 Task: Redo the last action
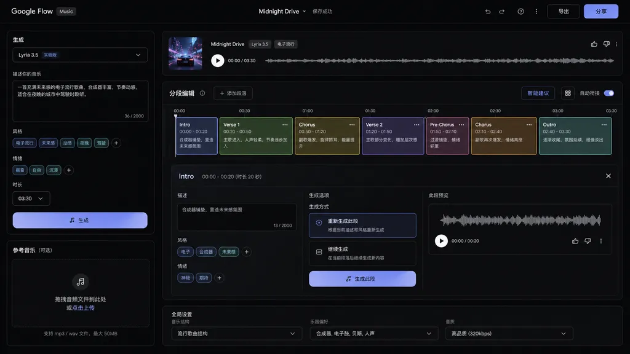502,11
